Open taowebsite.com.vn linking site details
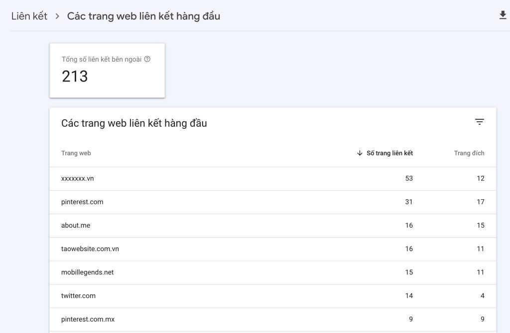 point(90,249)
